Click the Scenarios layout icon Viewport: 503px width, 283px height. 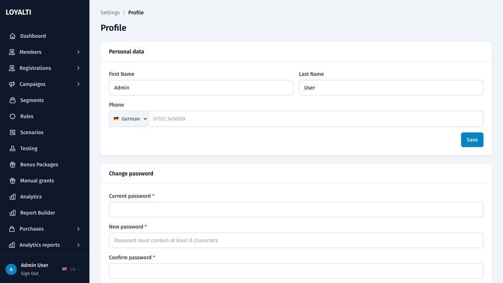click(13, 132)
